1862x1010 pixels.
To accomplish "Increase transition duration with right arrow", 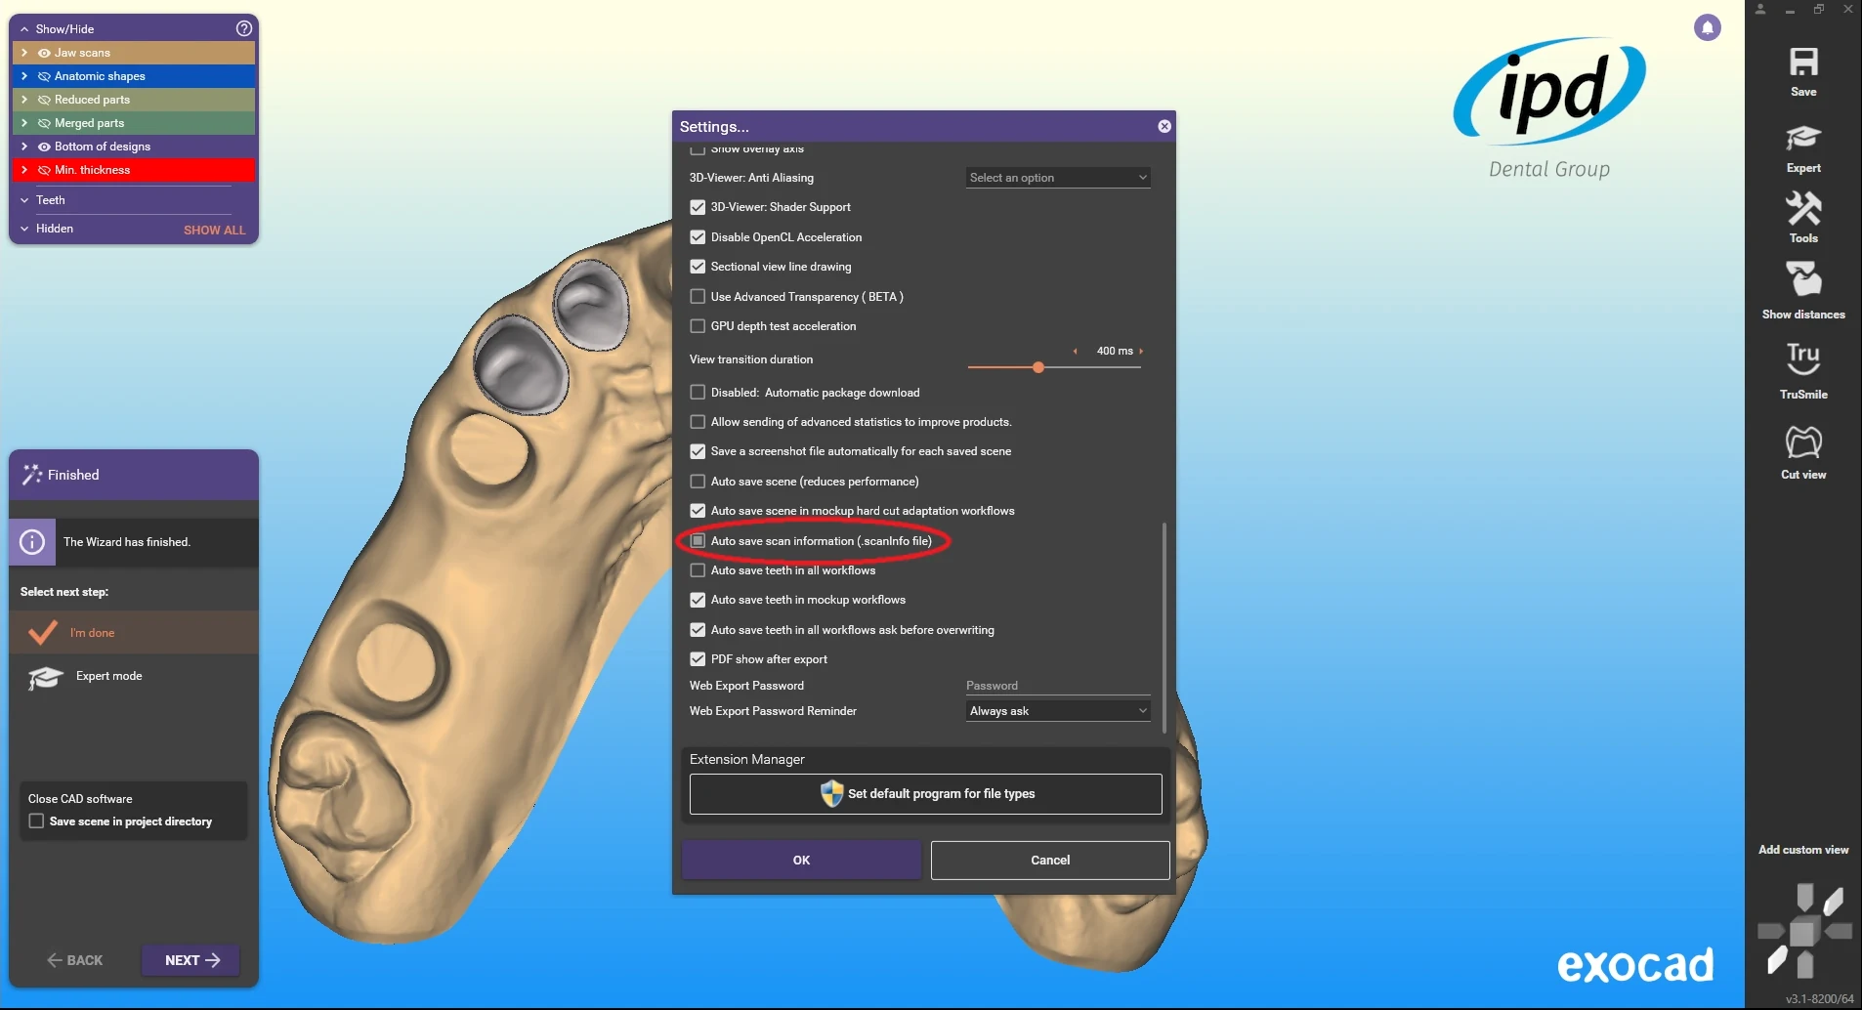I will [x=1141, y=351].
